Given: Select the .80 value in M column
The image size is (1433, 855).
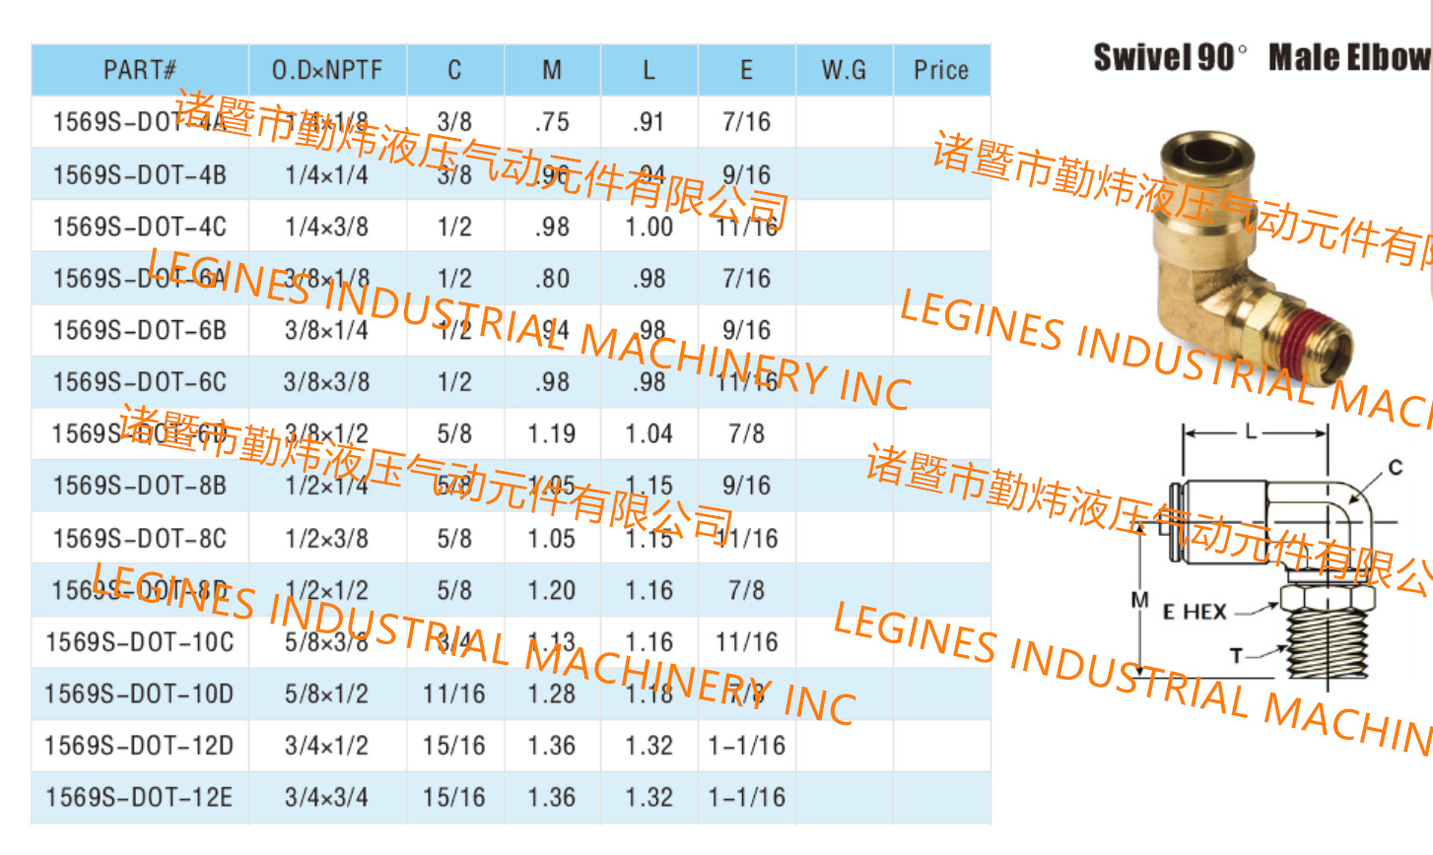Looking at the screenshot, I should pos(552,279).
